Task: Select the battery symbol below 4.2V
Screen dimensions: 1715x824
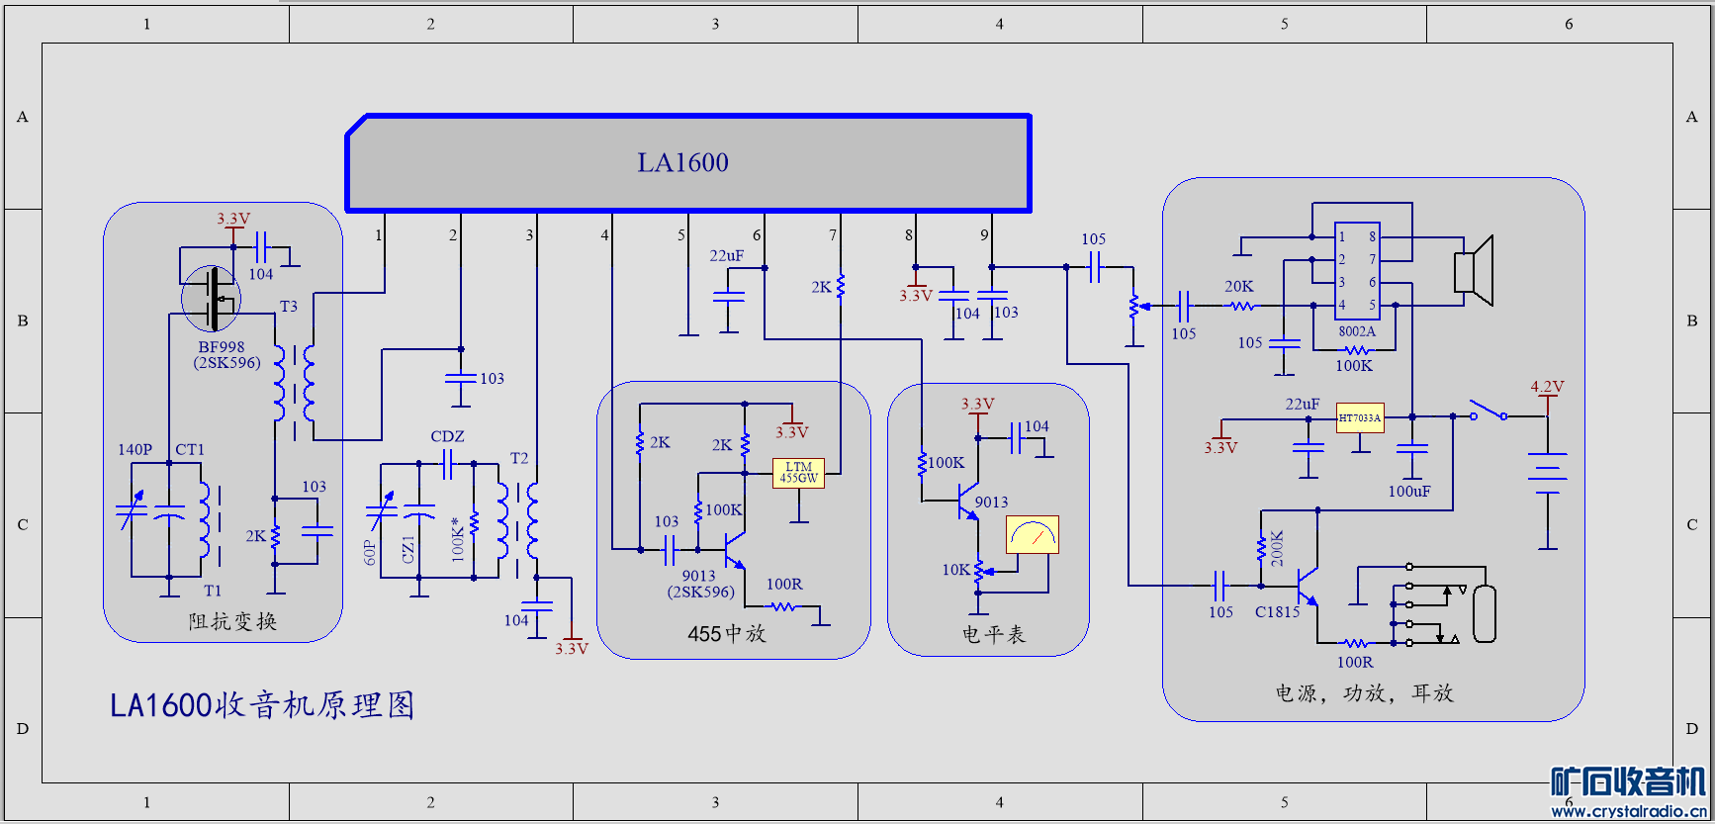Action: point(1548,472)
